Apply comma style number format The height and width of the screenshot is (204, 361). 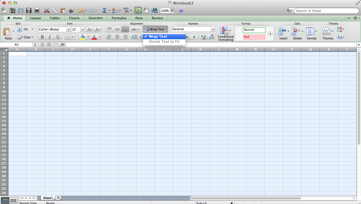(x=194, y=37)
